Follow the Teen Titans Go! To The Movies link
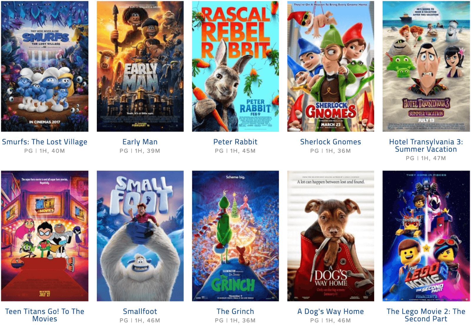Viewport: 471px width, 325px height. click(45, 315)
